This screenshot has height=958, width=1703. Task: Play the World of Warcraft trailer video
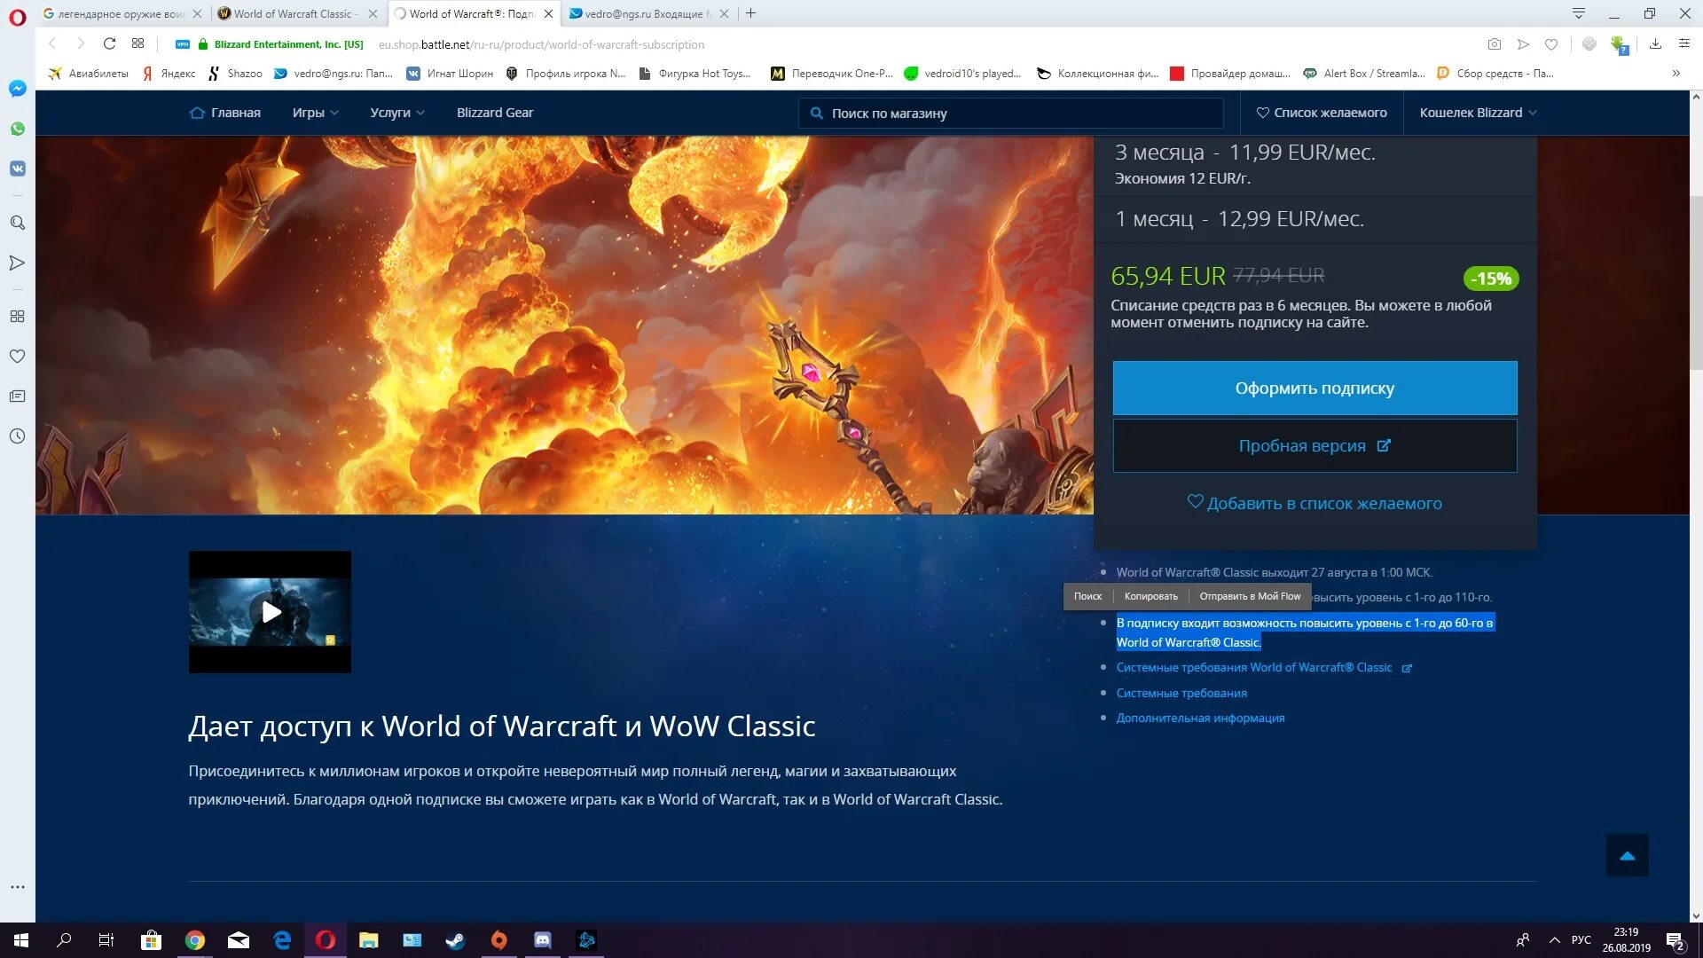click(x=270, y=612)
